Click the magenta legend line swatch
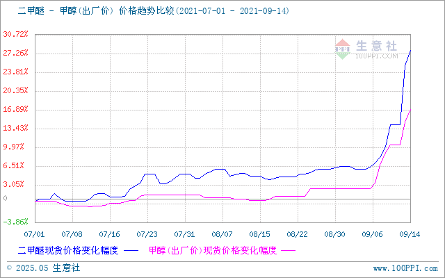This screenshot has height=278, width=445. tap(289, 251)
